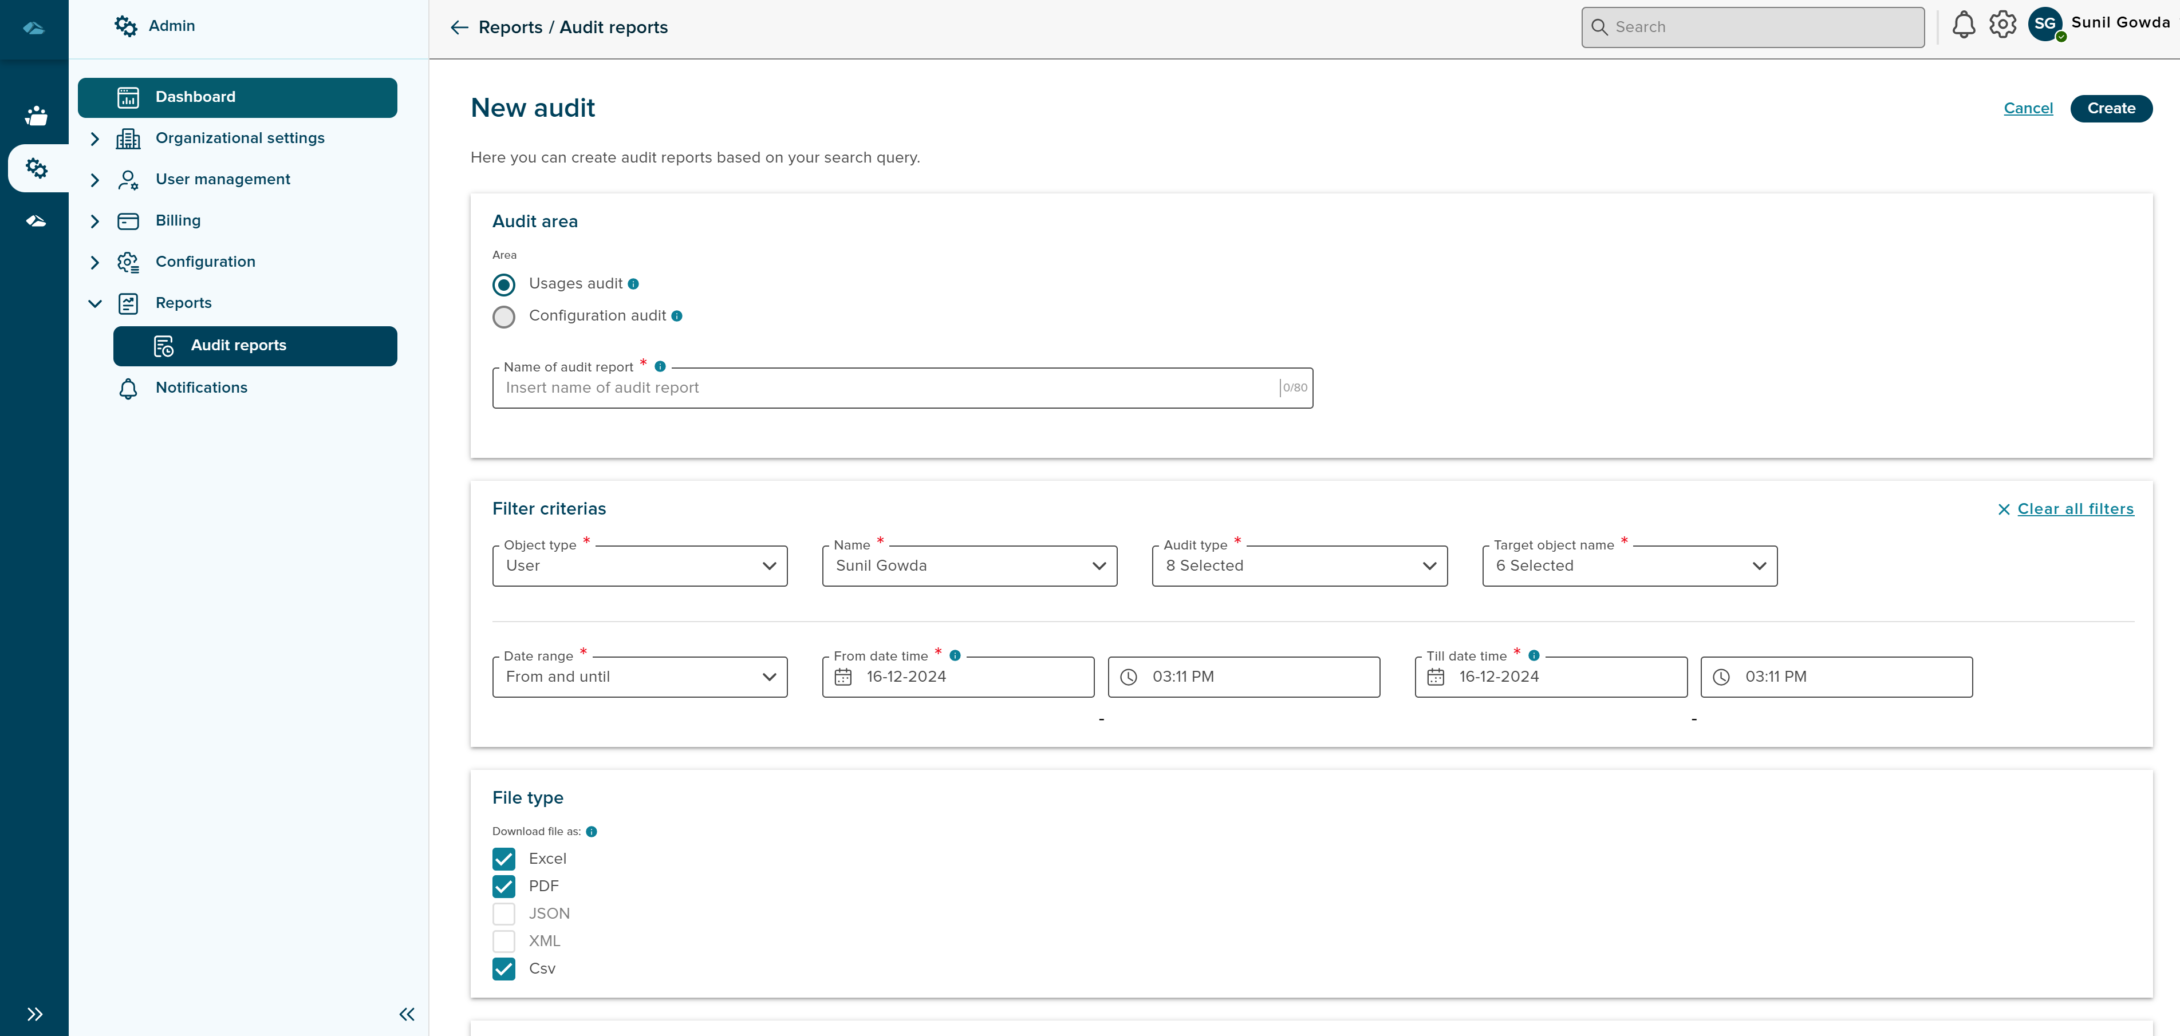The image size is (2180, 1036).
Task: Click the calendar icon in From date field
Action: [843, 677]
